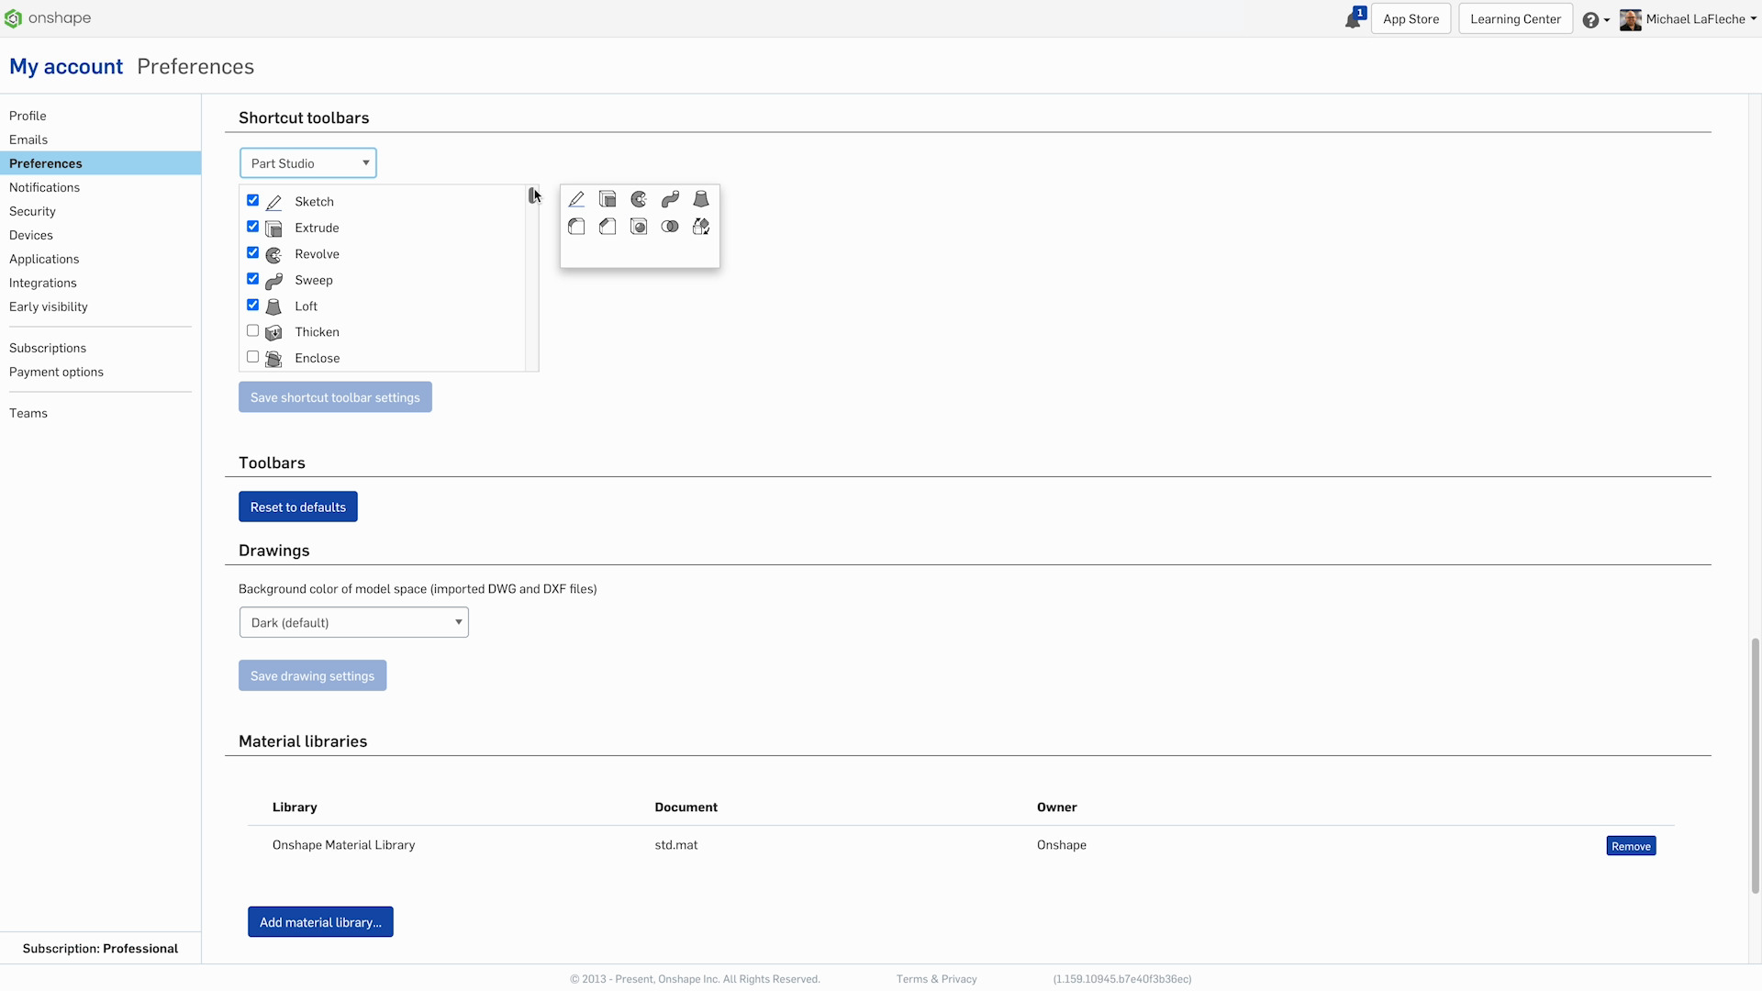Click the Fillet icon in shortcut preview

(576, 227)
